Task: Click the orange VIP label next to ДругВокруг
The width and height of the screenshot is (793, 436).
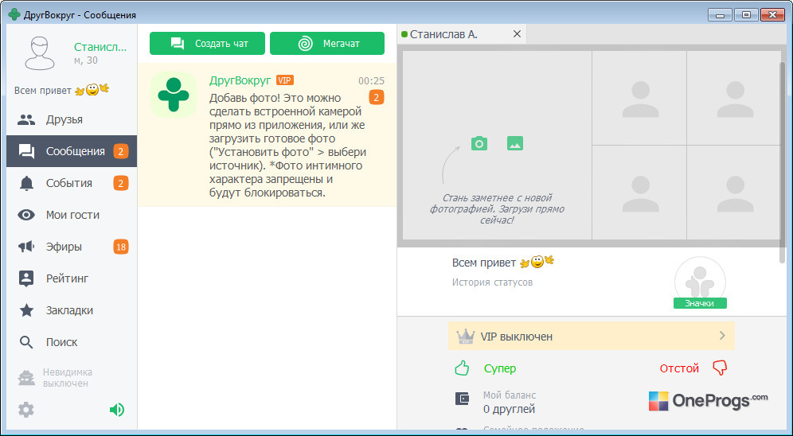Action: [285, 80]
